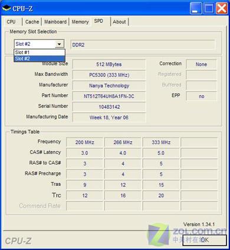Image resolution: width=230 pixels, height=250 pixels.
Task: Choose Slot #2 from the dropdown list
Action: pyautogui.click(x=40, y=58)
